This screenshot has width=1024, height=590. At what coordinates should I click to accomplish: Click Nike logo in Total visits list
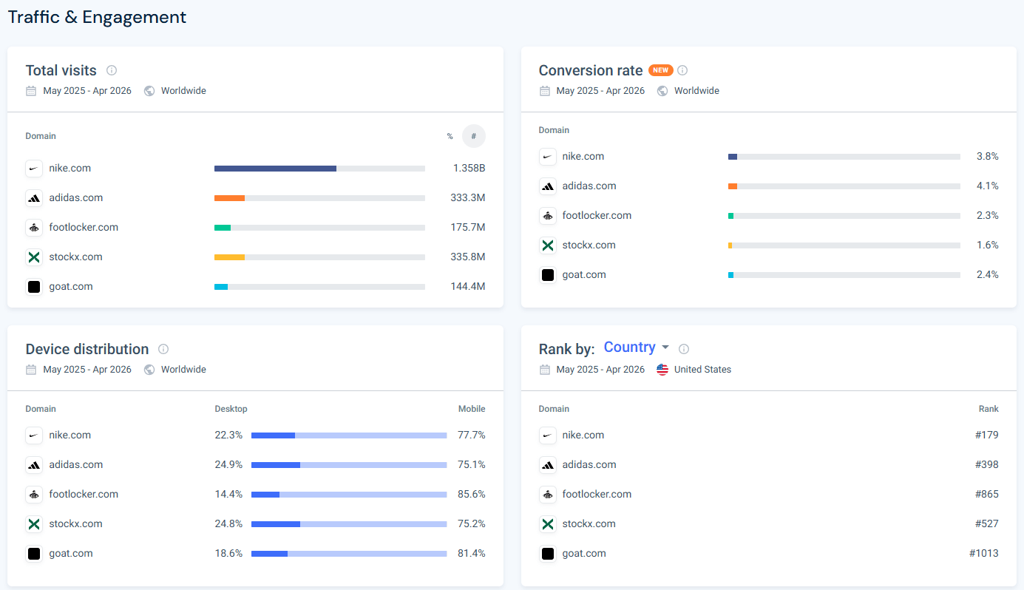(34, 169)
